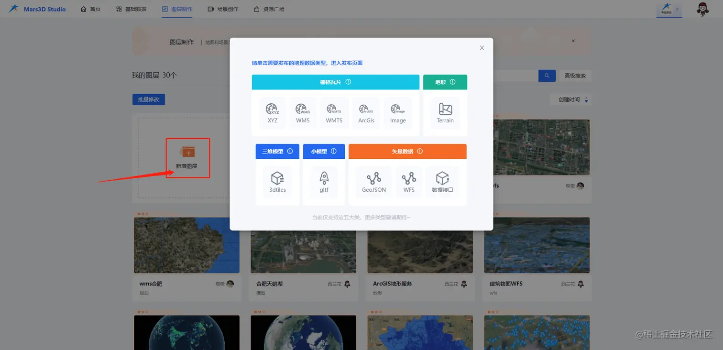Switch to 图层制作 navigation tab

(x=177, y=9)
